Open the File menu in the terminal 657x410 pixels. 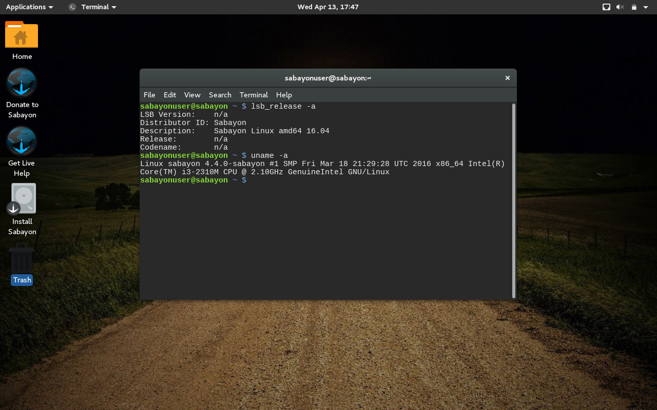point(149,95)
